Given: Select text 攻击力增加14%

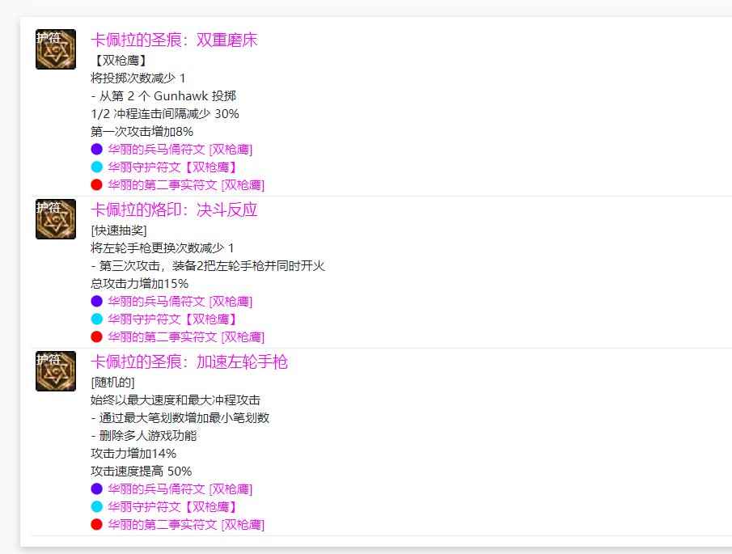Looking at the screenshot, I should pyautogui.click(x=133, y=453).
